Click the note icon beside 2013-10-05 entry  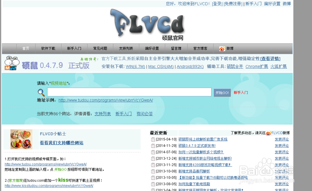coord(153,177)
